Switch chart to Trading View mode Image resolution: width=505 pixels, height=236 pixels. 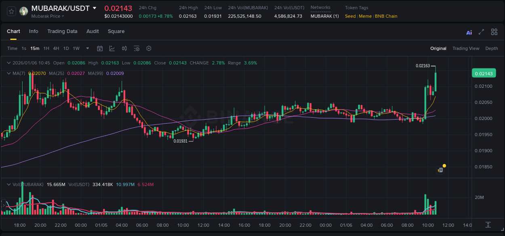point(466,48)
